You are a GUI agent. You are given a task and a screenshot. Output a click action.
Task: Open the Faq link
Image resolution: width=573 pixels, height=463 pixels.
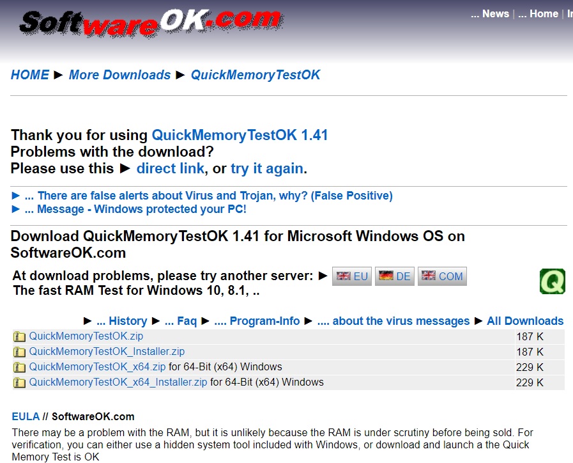pos(181,321)
